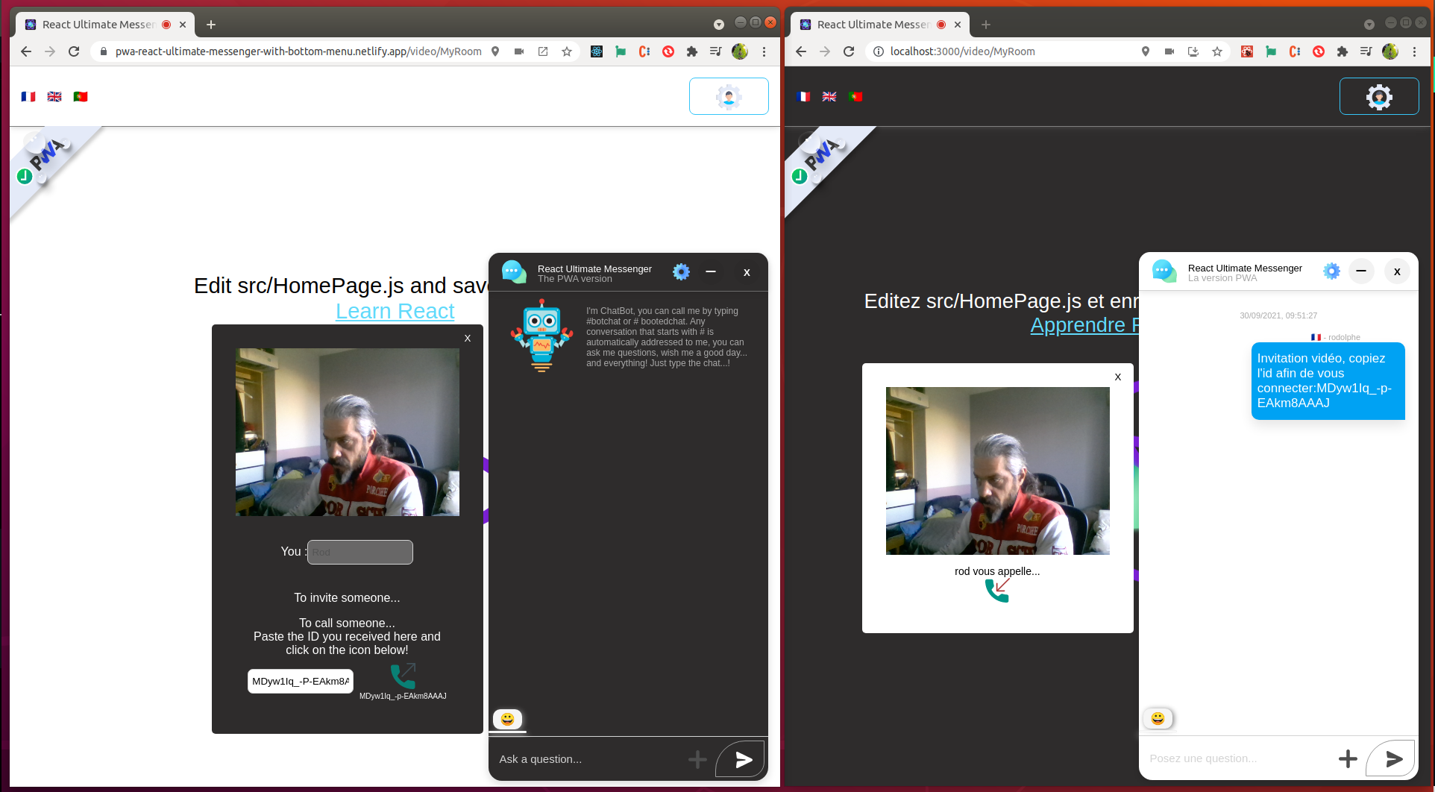Viewport: 1435px width, 792px height.
Task: Close the incoming call video popup
Action: pyautogui.click(x=1117, y=377)
